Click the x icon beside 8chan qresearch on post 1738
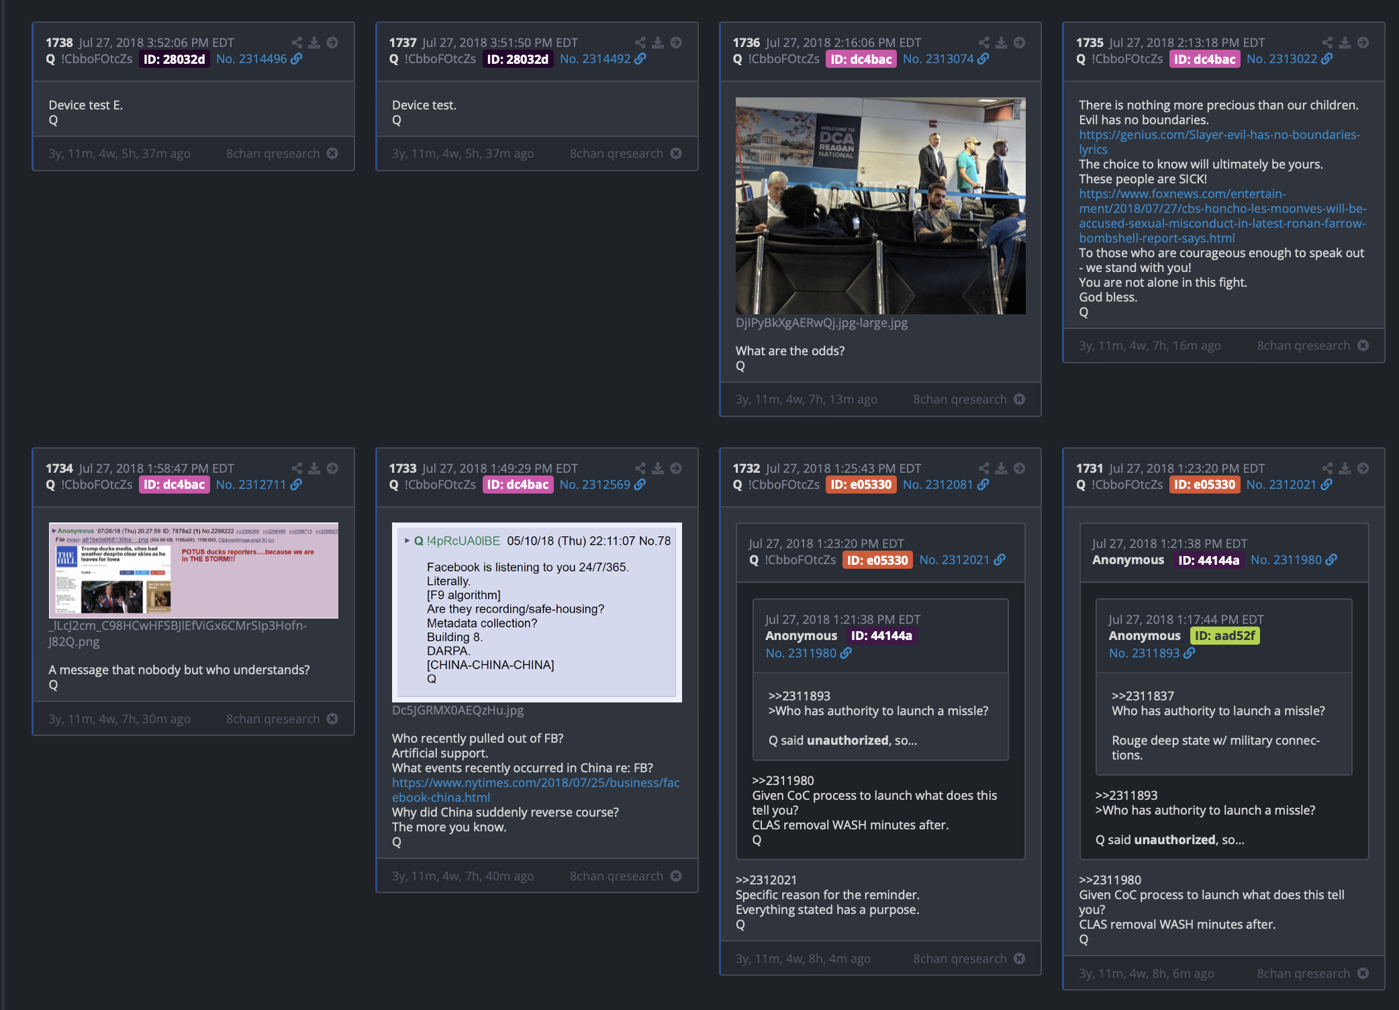 click(332, 153)
